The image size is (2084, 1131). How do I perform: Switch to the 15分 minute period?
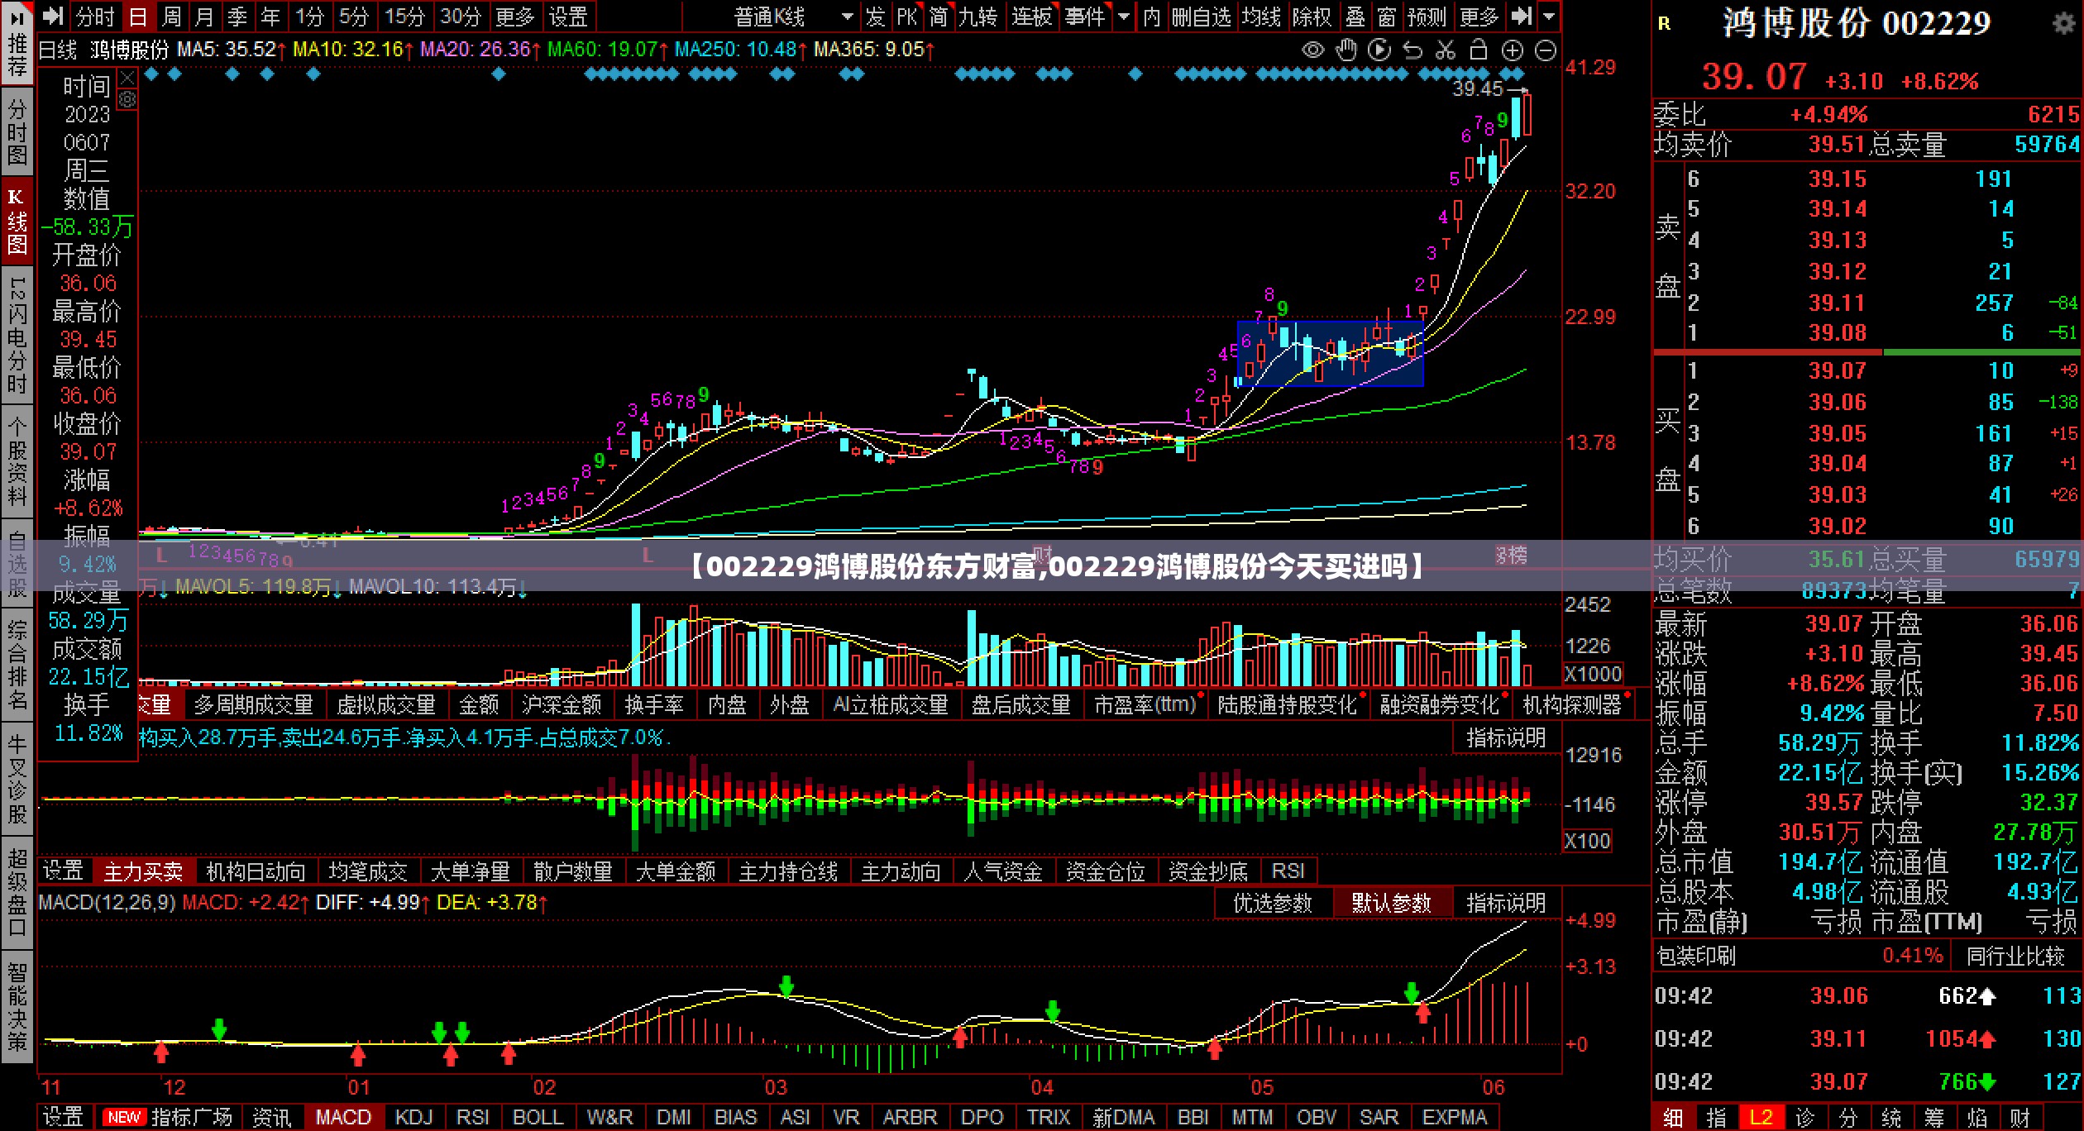404,17
